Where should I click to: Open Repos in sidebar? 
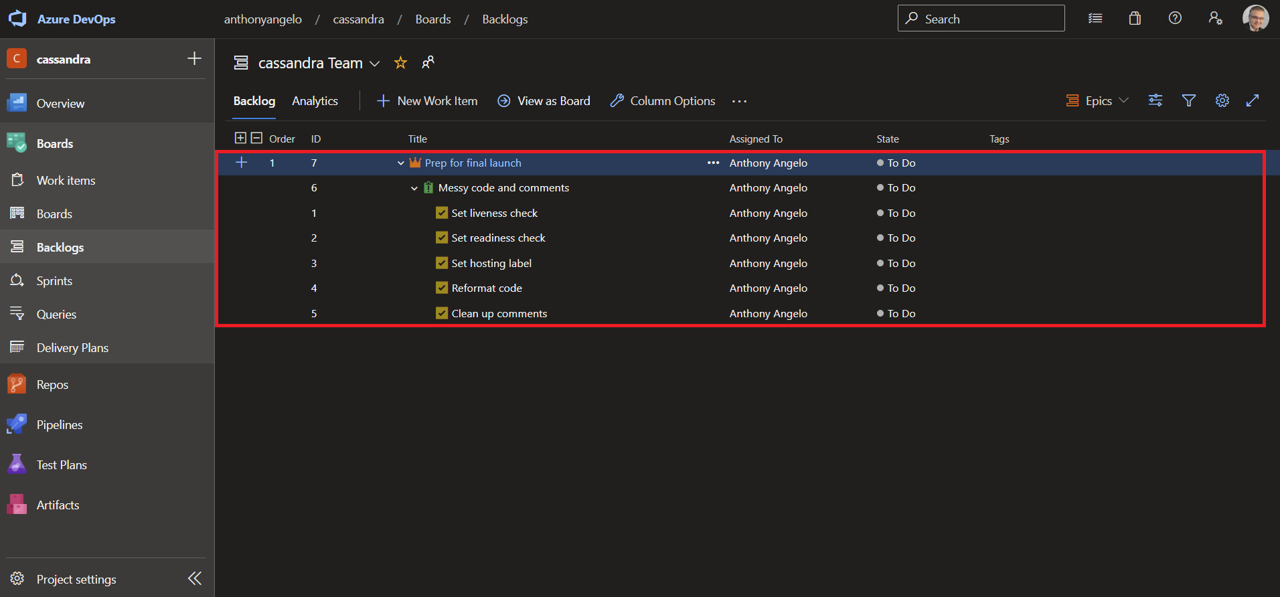click(x=107, y=384)
